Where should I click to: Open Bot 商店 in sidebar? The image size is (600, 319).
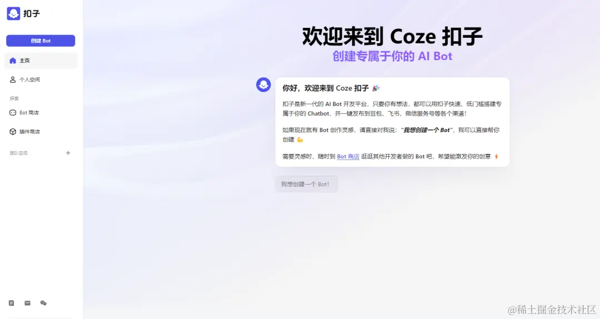coord(41,113)
